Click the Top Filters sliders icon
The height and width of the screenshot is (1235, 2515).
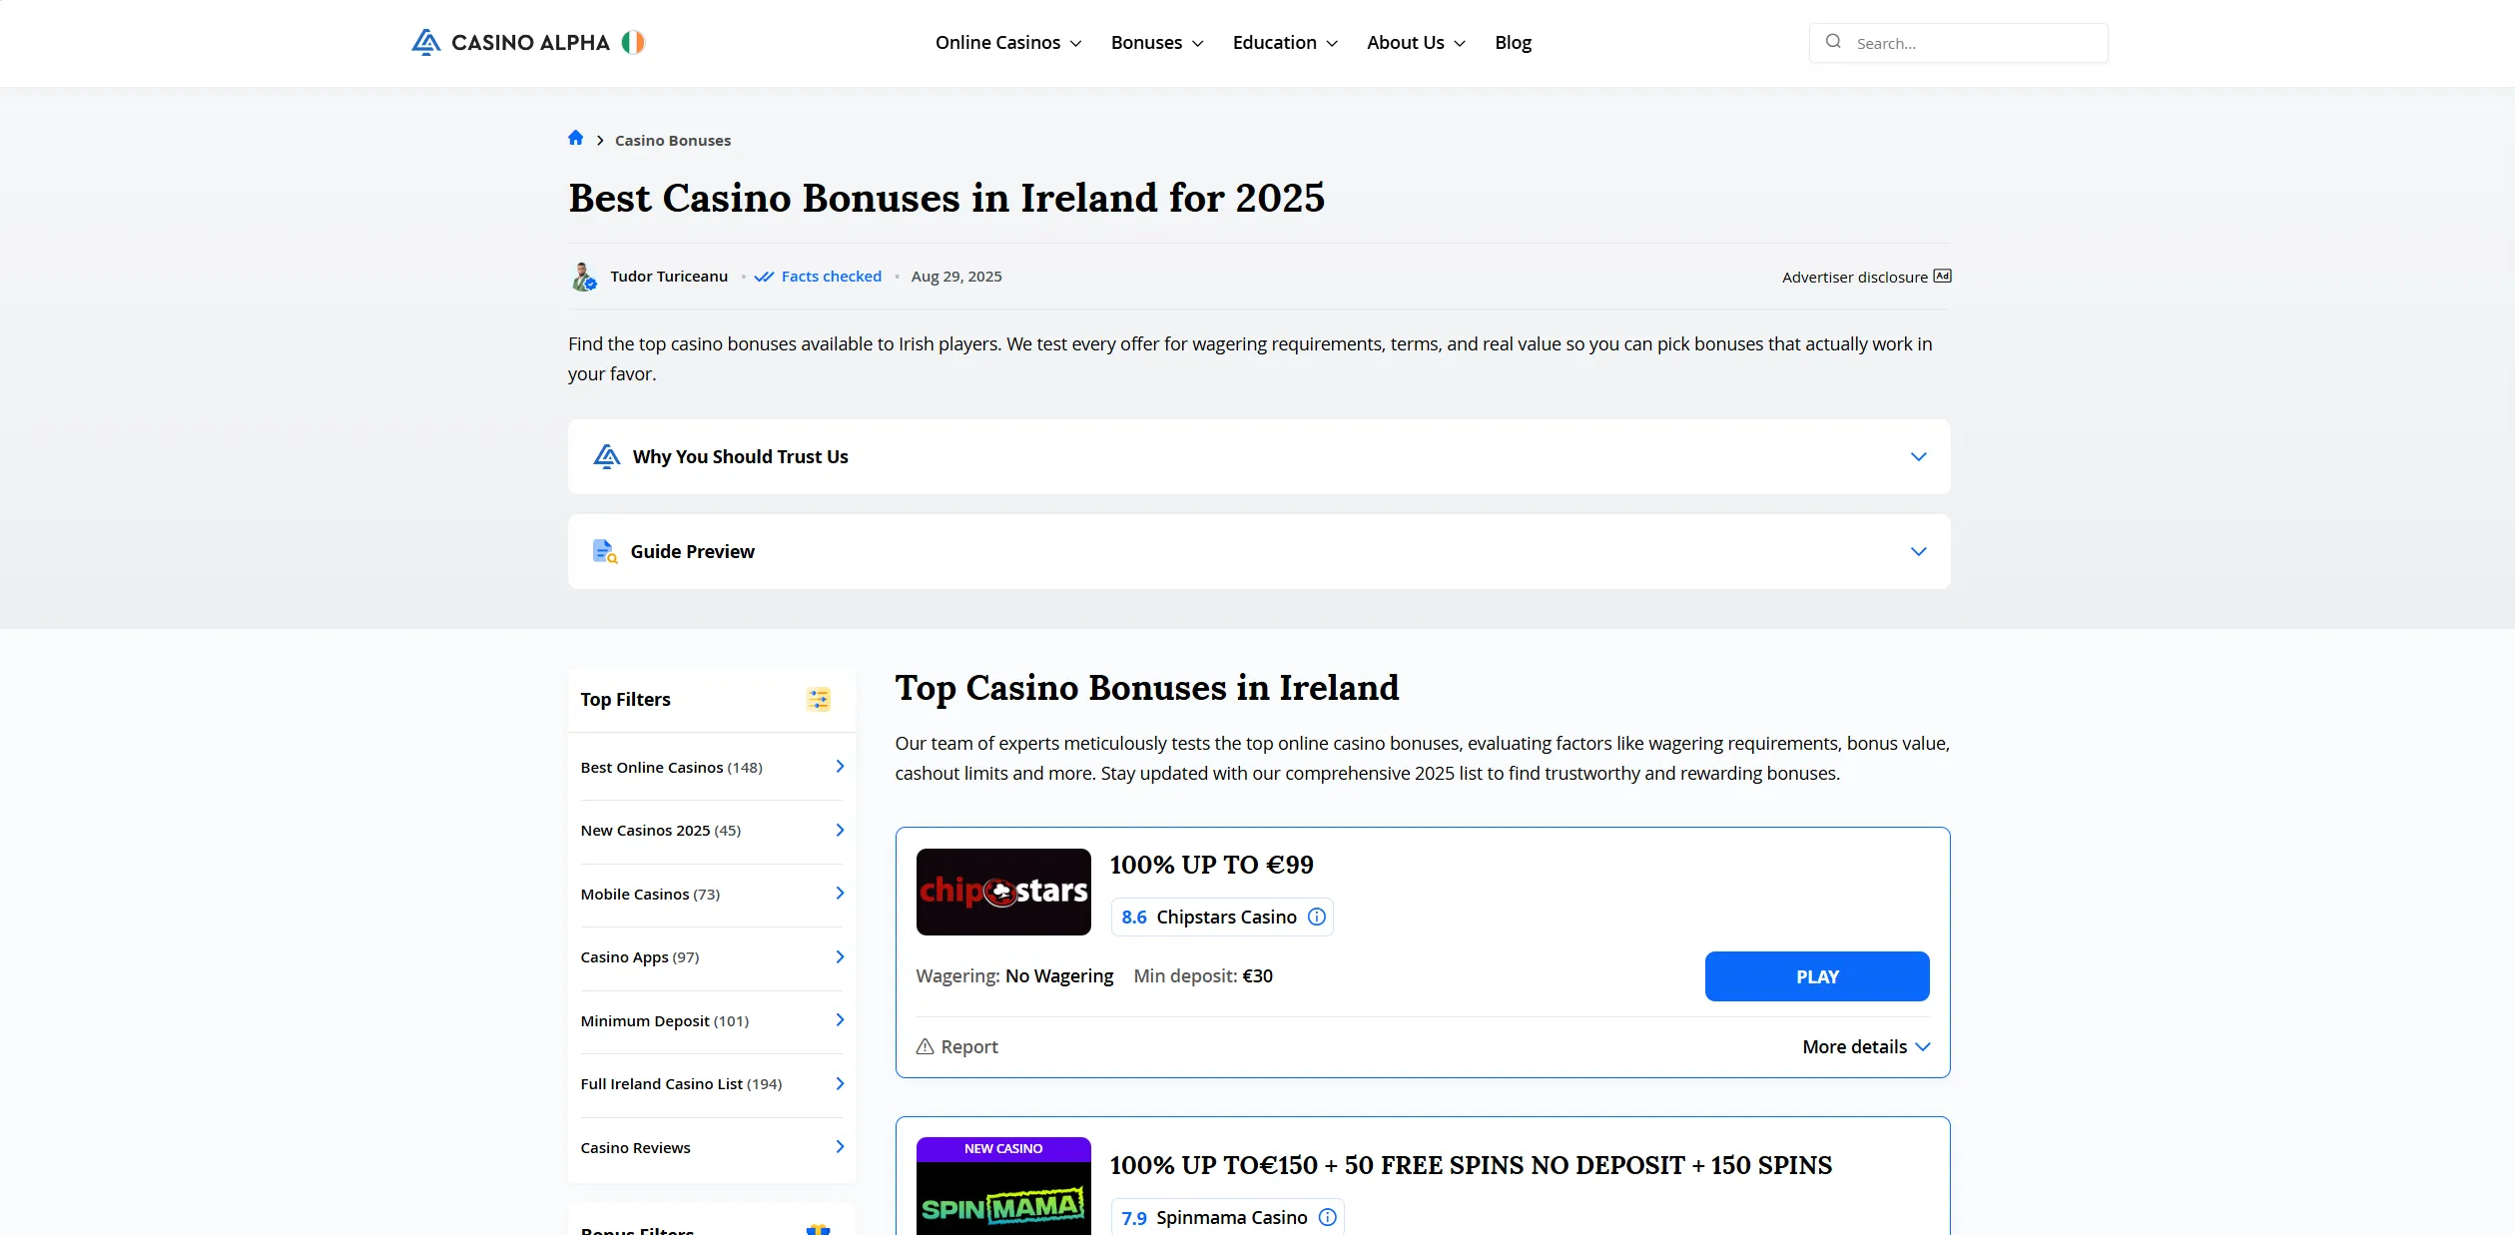click(x=819, y=700)
